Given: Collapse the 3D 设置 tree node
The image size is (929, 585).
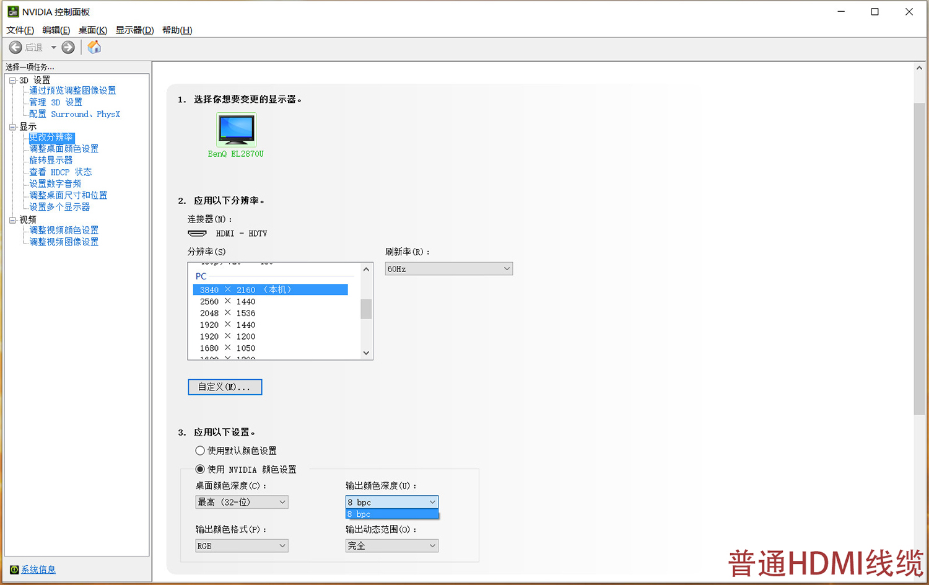Looking at the screenshot, I should (x=12, y=81).
